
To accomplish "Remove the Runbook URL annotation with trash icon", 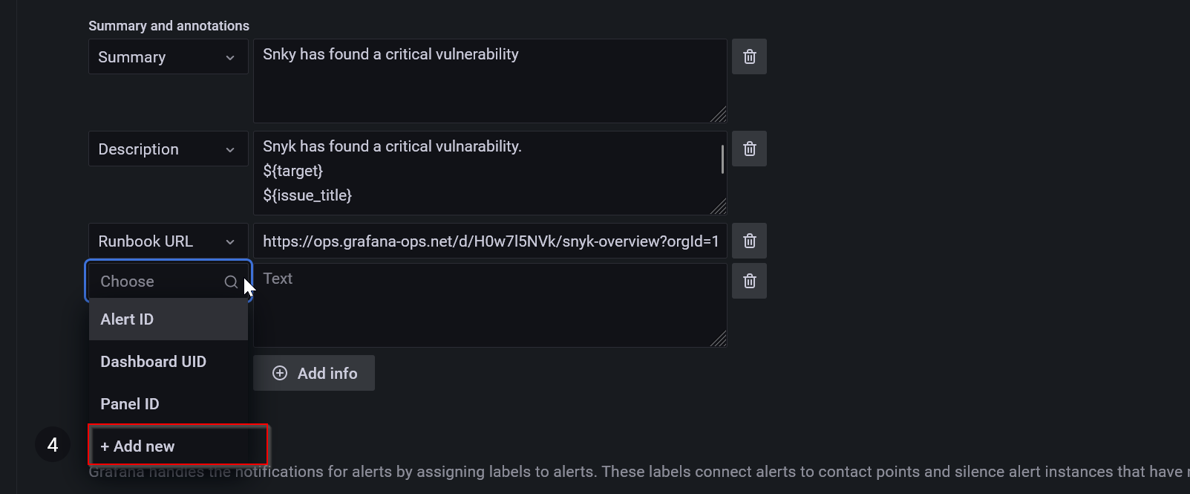I will point(749,240).
